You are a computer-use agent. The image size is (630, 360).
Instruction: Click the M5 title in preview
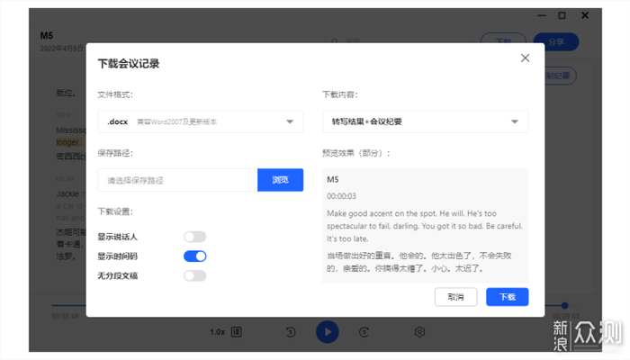pyautogui.click(x=333, y=179)
